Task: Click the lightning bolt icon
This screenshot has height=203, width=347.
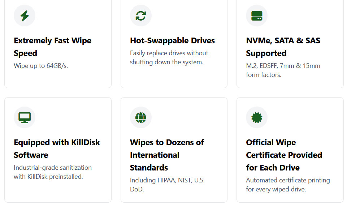Action: coord(25,16)
